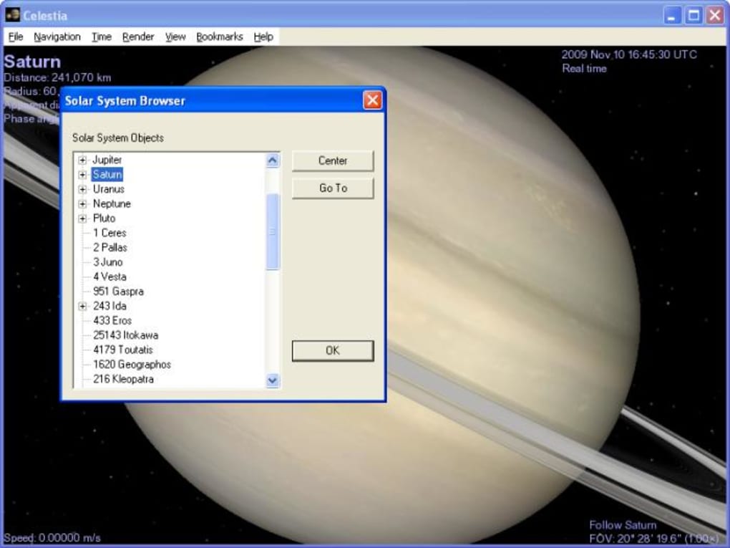Image resolution: width=730 pixels, height=548 pixels.
Task: Open the View menu
Action: (x=175, y=37)
